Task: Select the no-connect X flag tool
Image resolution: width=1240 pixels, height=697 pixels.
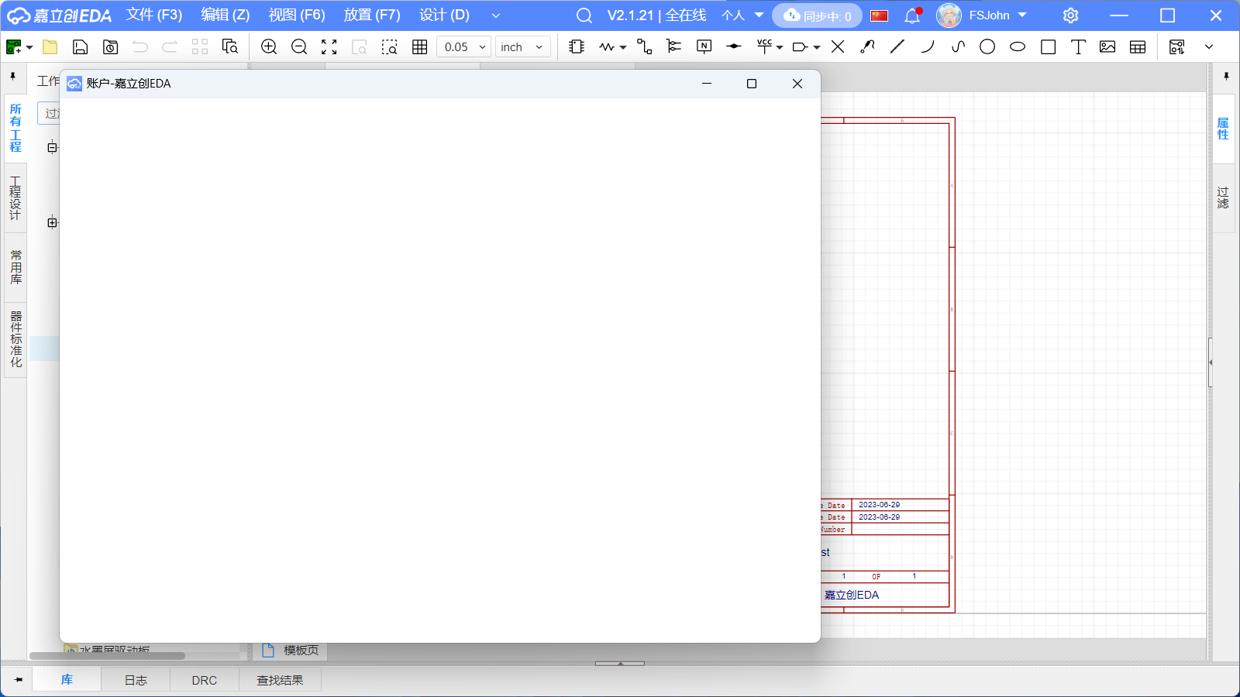Action: (838, 47)
